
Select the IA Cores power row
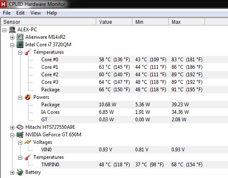pyautogui.click(x=134, y=112)
